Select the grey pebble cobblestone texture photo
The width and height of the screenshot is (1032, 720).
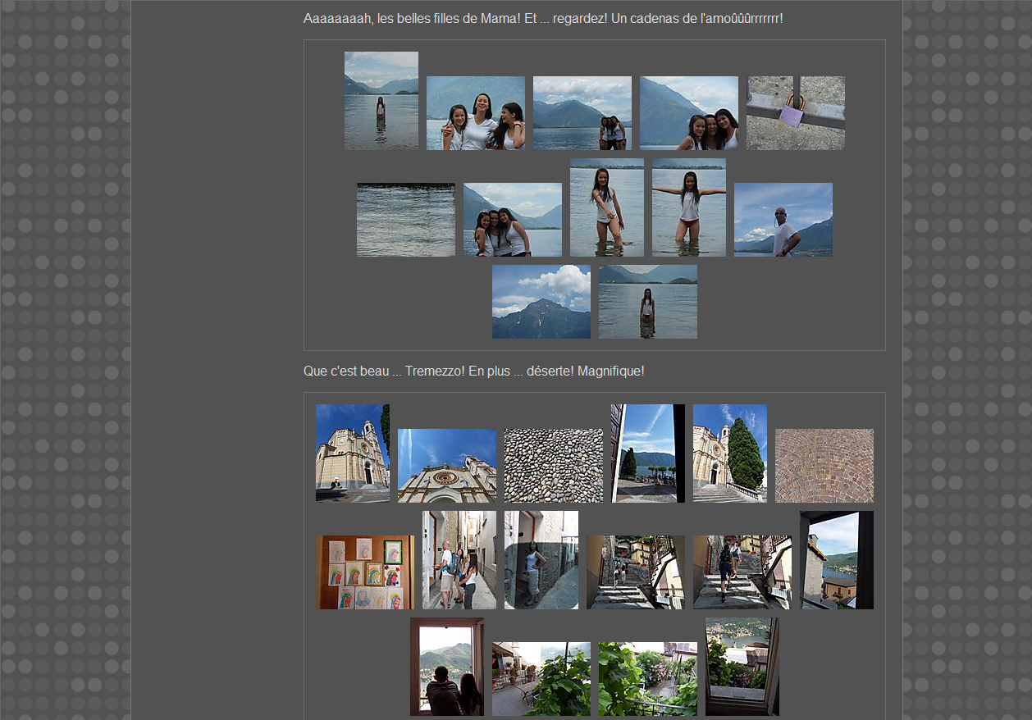click(553, 466)
